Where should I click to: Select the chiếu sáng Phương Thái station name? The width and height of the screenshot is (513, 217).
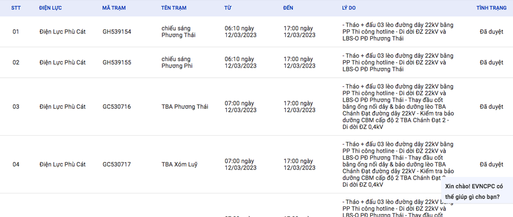tap(178, 32)
